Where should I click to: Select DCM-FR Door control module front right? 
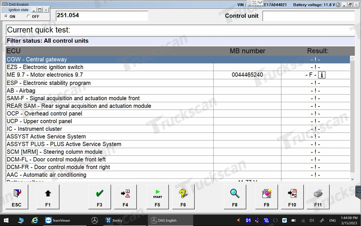(178, 167)
